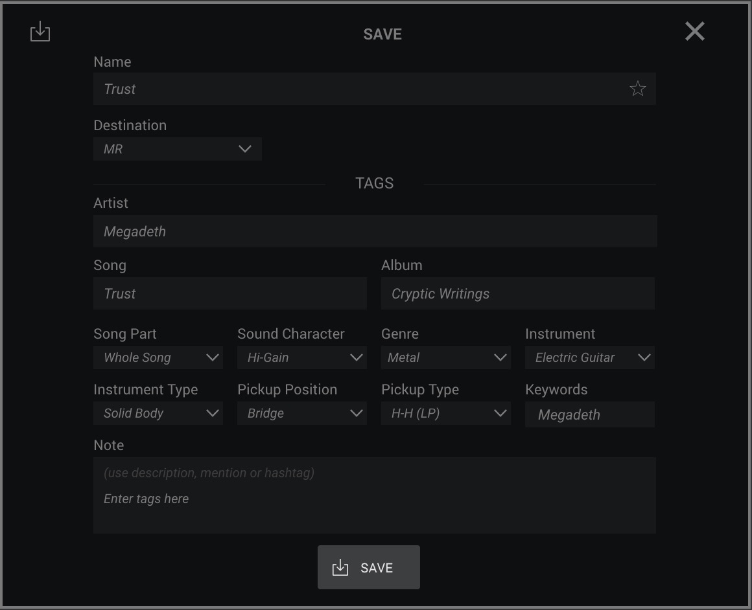Image resolution: width=752 pixels, height=610 pixels.
Task: Open the Pickup Position dropdown Bridge
Action: click(302, 413)
